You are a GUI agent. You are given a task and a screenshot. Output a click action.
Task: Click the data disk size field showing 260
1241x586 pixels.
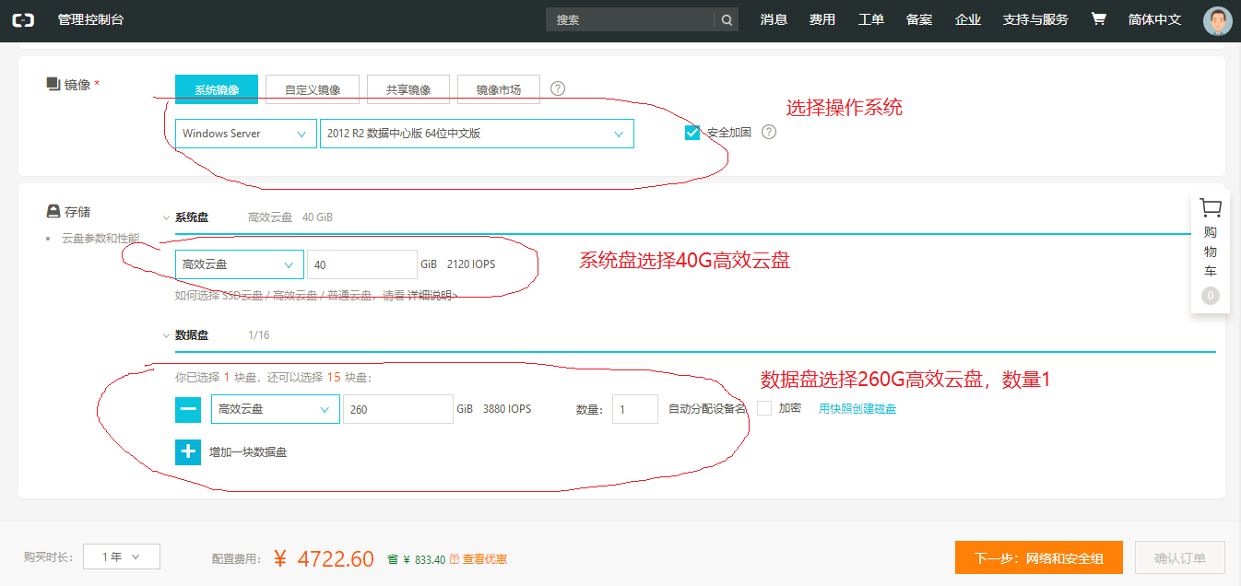point(397,409)
